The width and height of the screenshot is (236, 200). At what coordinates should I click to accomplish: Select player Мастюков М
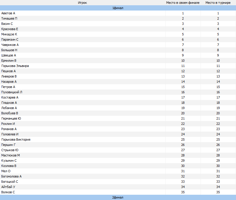(x=11, y=155)
